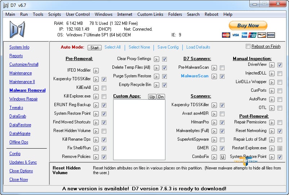
Task: Uncheck Reset Networking checkbox
Action: tap(280, 131)
